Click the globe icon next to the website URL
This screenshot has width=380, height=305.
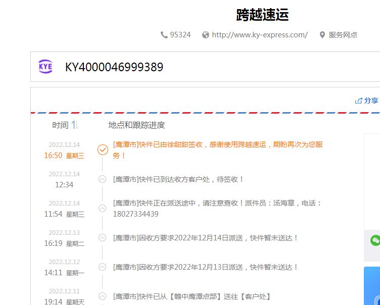(x=206, y=35)
